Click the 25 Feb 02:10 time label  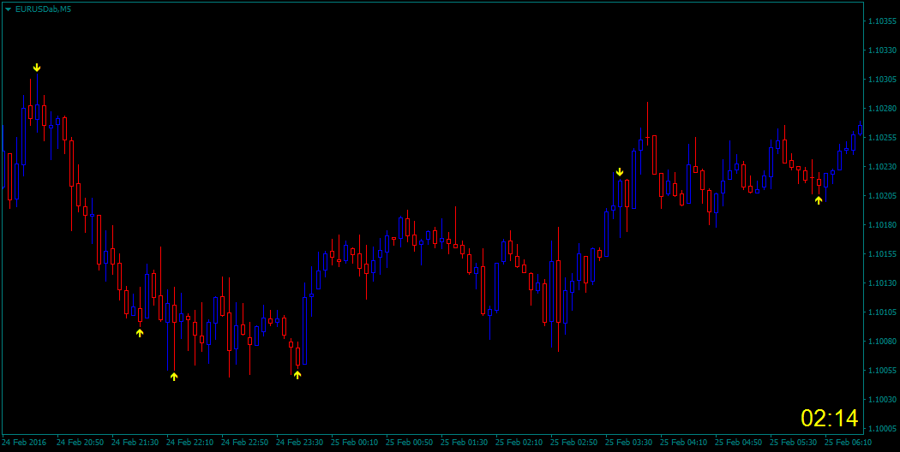pos(519,443)
